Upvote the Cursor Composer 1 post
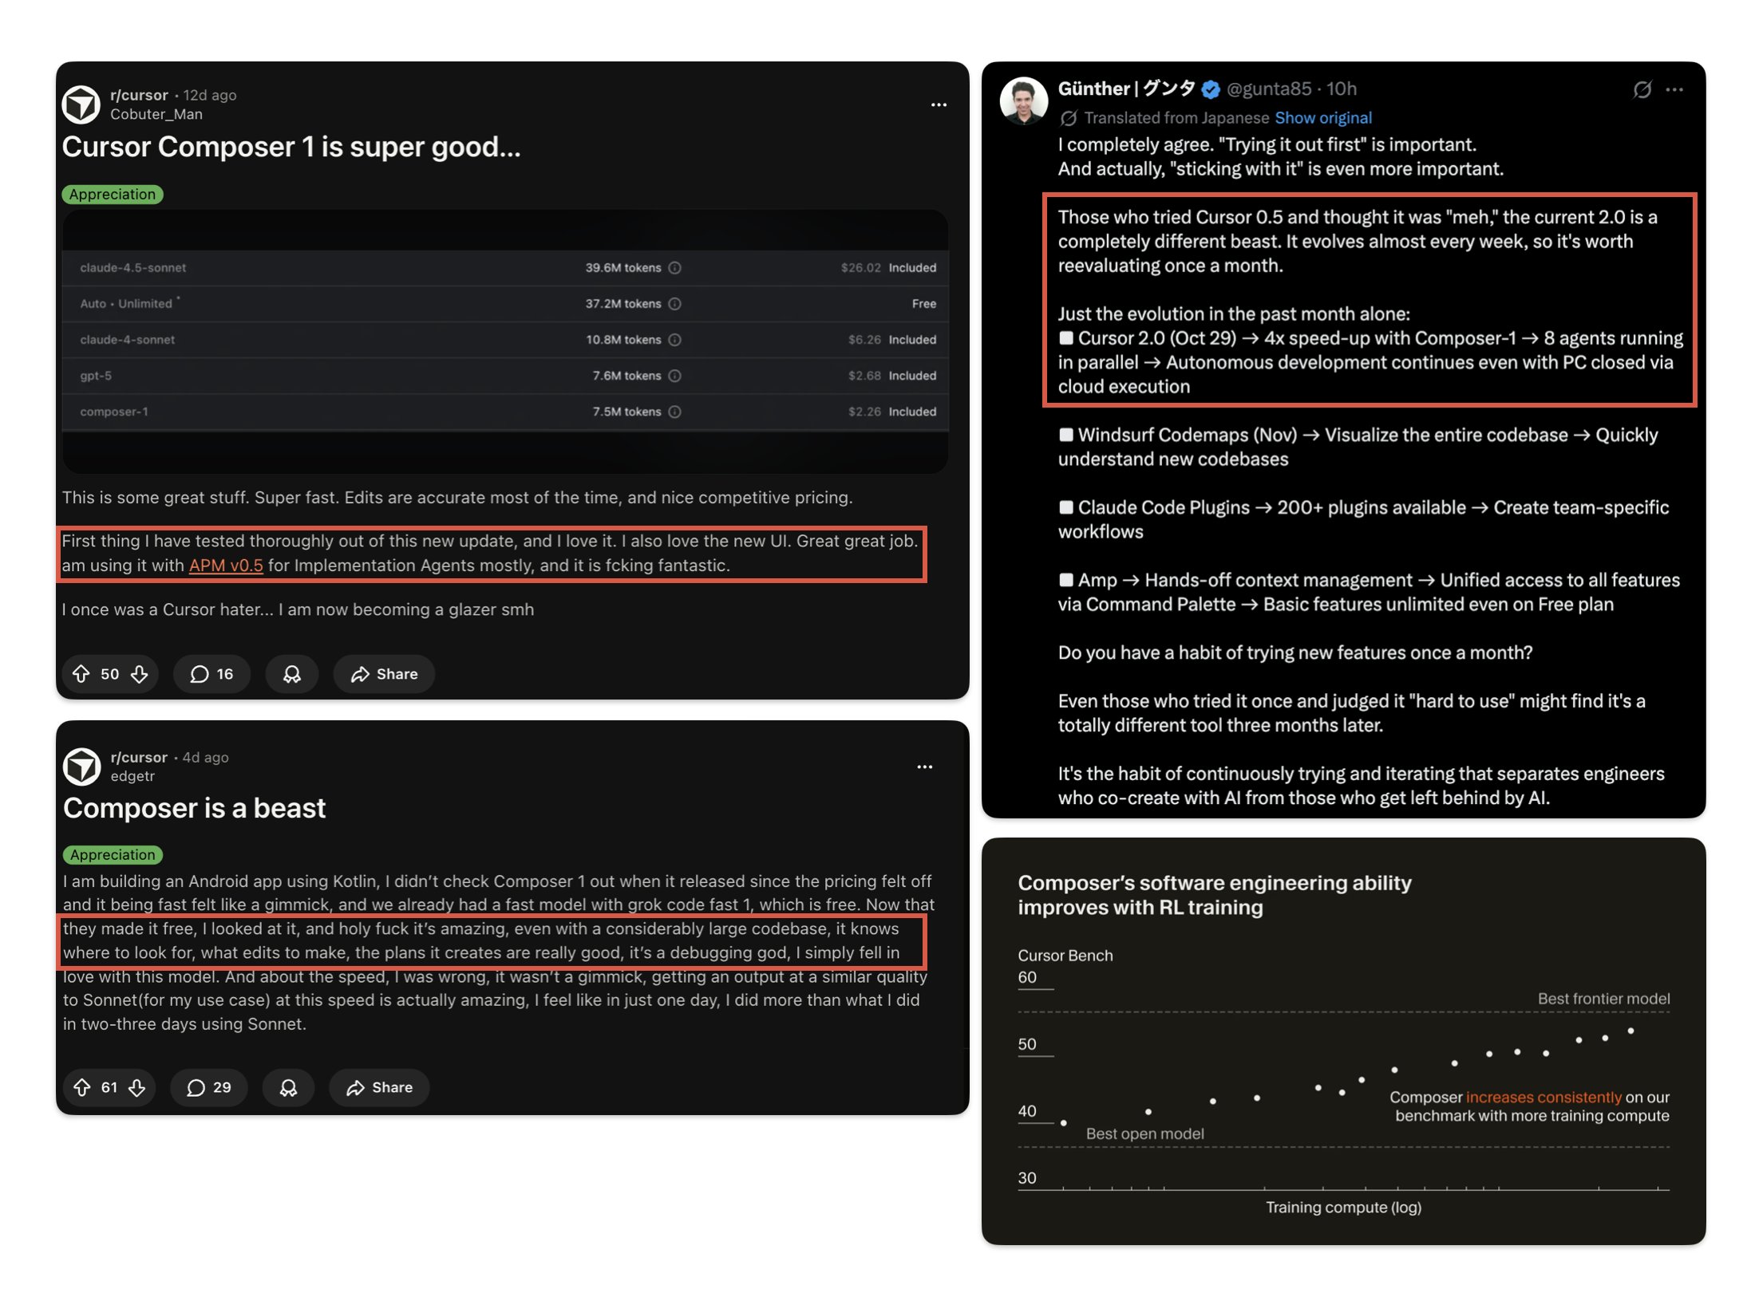 (81, 674)
